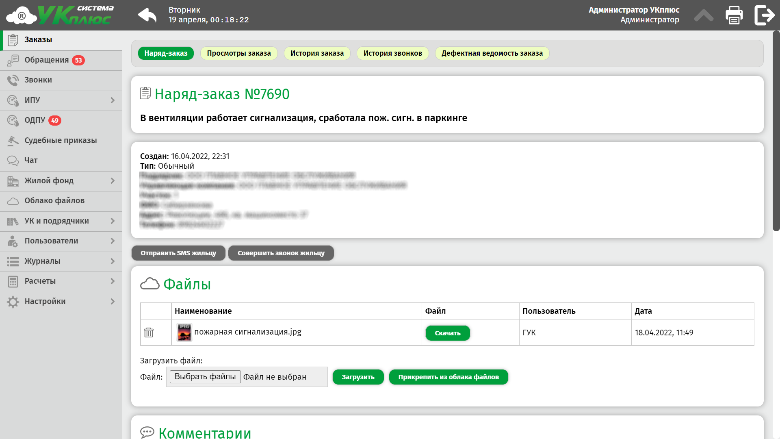
Task: Delete file with trash can icon
Action: [149, 333]
